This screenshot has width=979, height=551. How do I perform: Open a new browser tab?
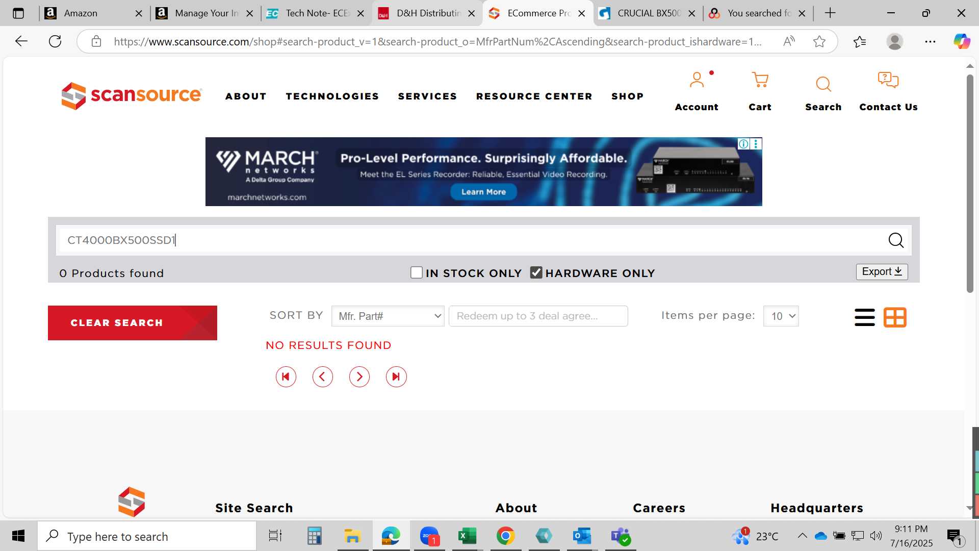click(x=830, y=13)
